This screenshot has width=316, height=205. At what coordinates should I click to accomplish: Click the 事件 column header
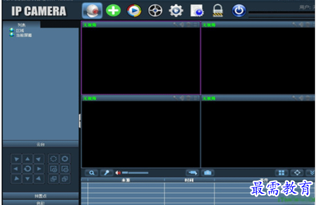tap(264, 180)
